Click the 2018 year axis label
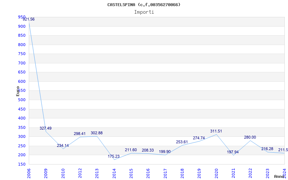 [x=182, y=174]
